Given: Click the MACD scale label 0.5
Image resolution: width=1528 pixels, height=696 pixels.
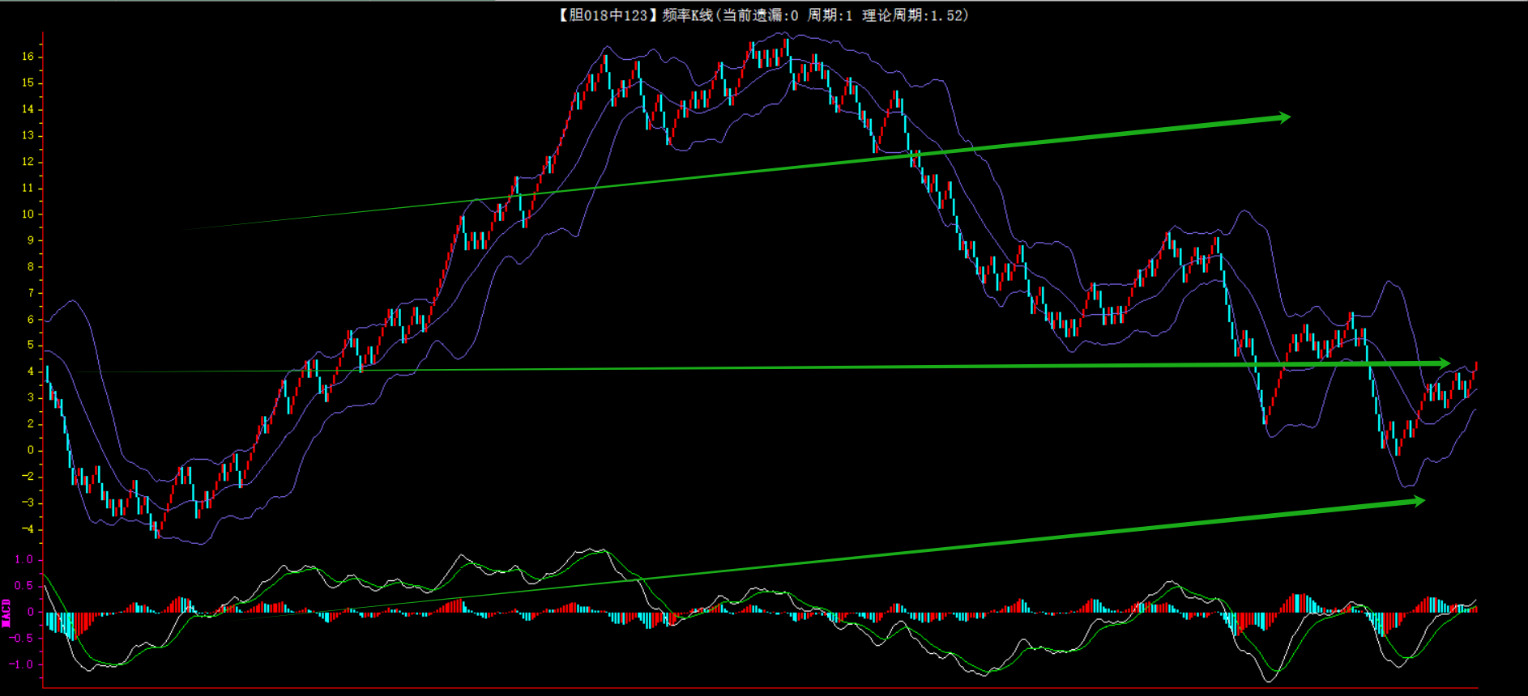Looking at the screenshot, I should pos(24,585).
